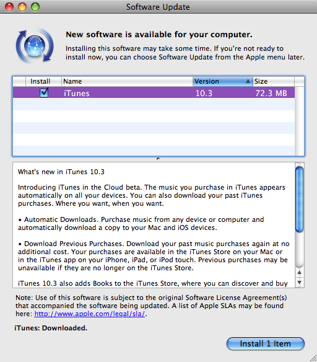Click the pane splitter handle dot
The width and height of the screenshot is (317, 362).
(x=158, y=159)
